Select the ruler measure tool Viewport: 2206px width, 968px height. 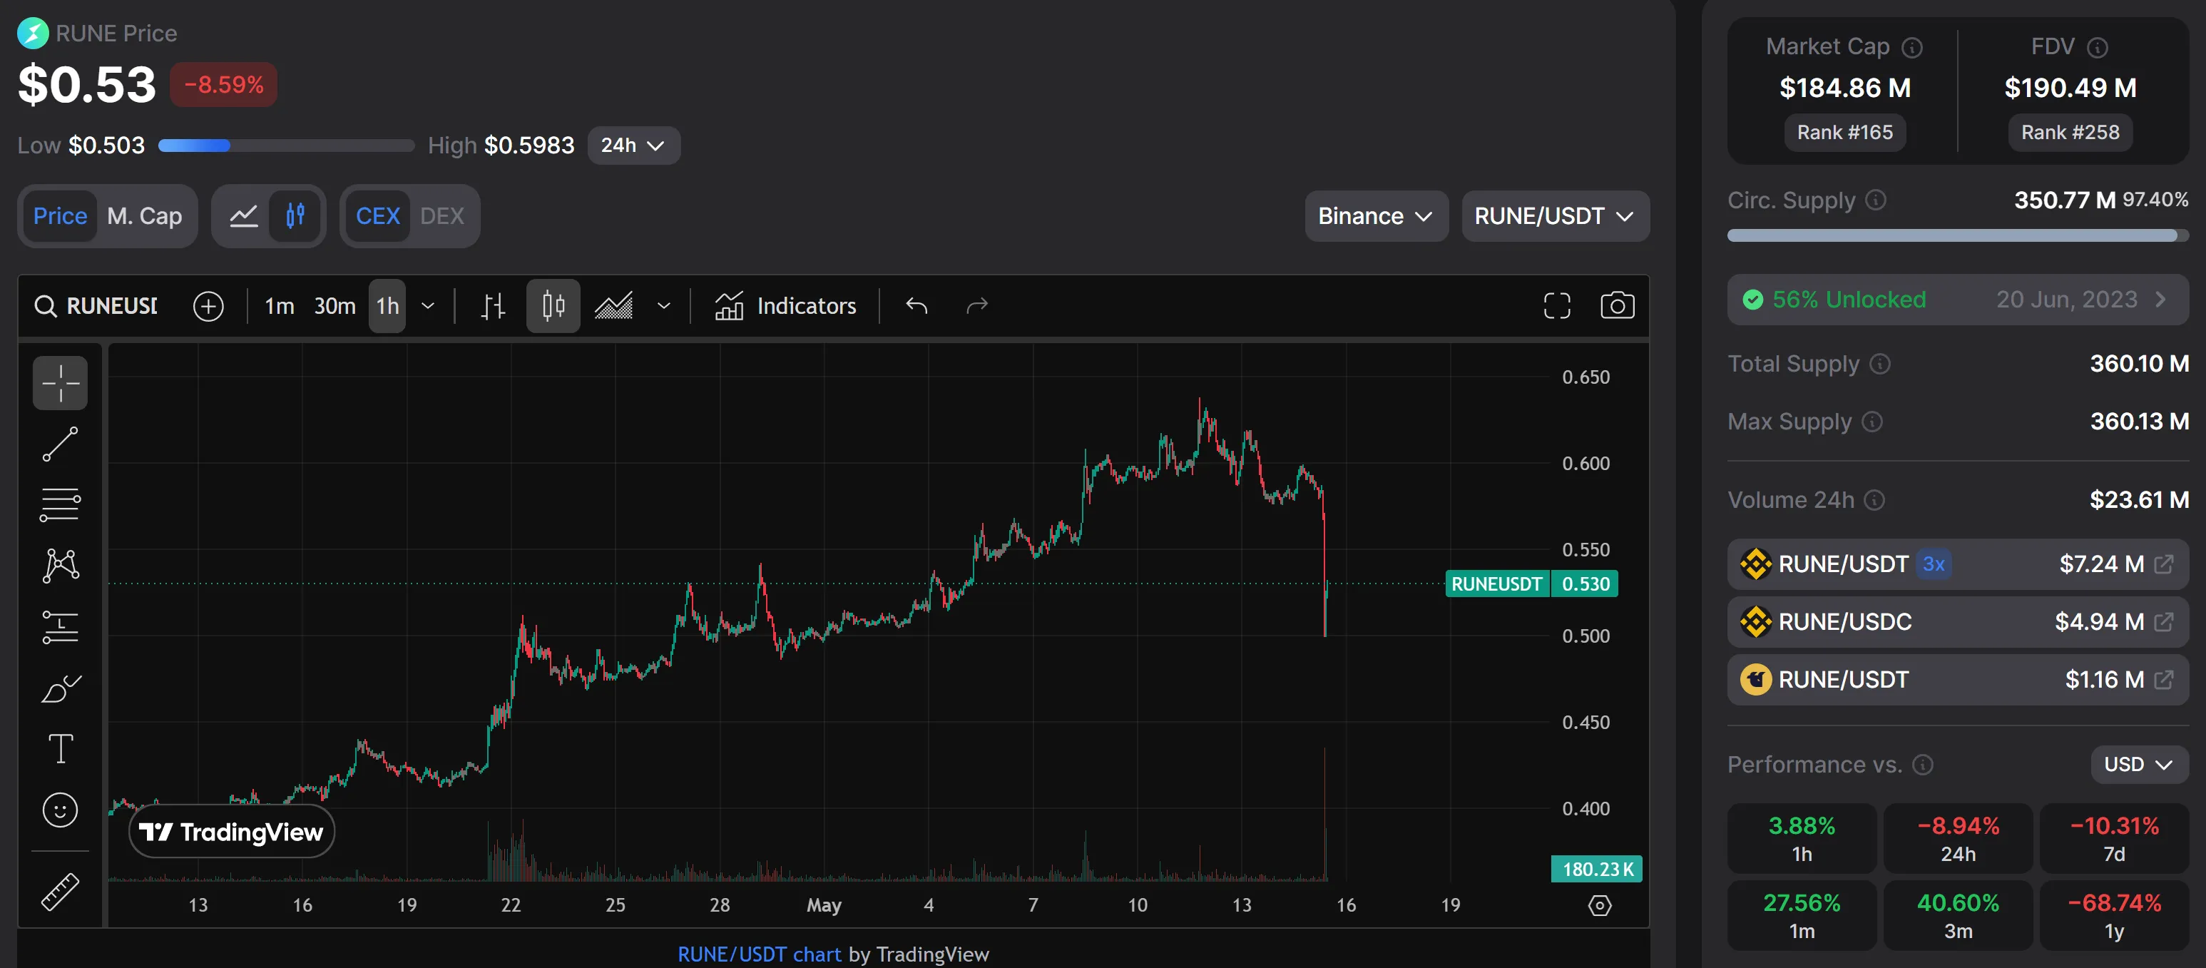click(x=60, y=892)
